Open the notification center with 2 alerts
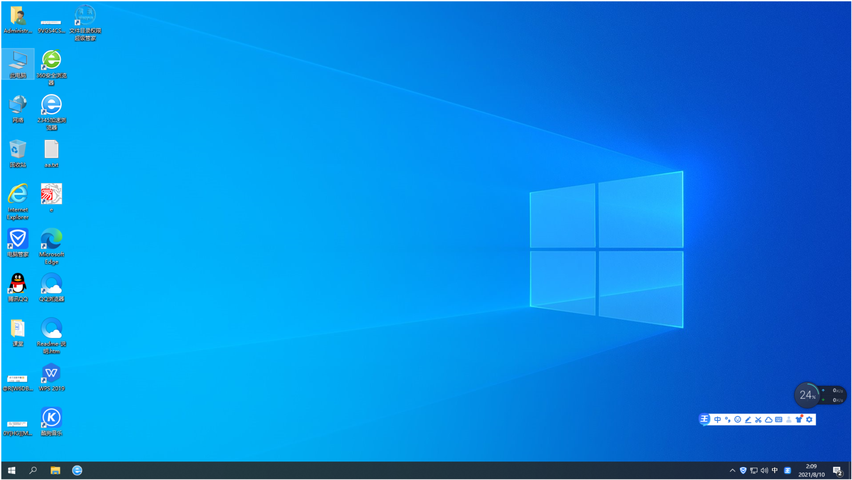The image size is (852, 480). tap(837, 471)
